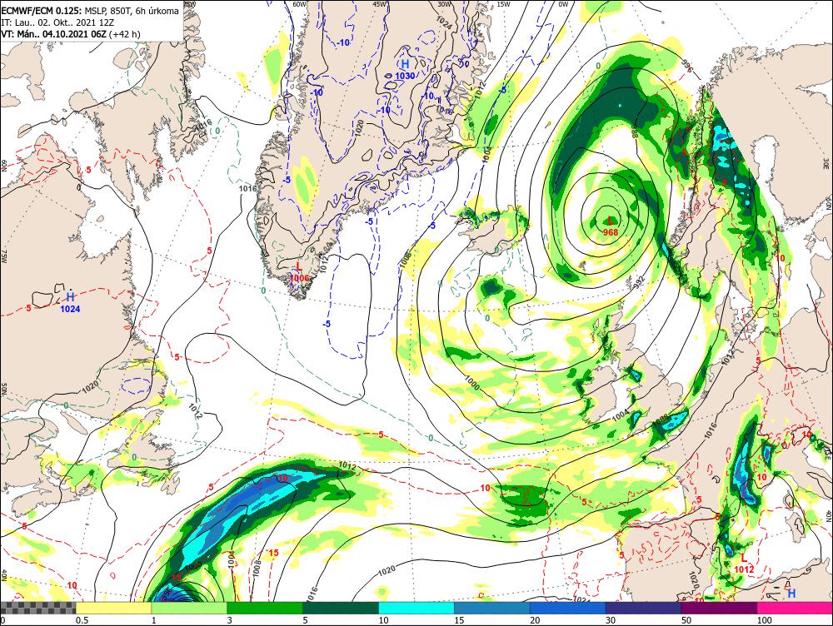The height and width of the screenshot is (626, 833).
Task: Click the '50' tick label on the legend
Action: pos(686,620)
